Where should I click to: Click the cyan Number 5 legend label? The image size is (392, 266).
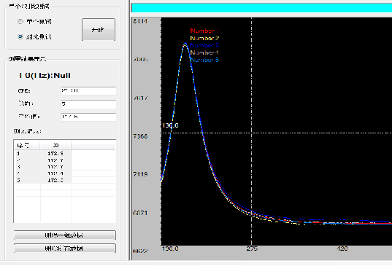(x=204, y=60)
